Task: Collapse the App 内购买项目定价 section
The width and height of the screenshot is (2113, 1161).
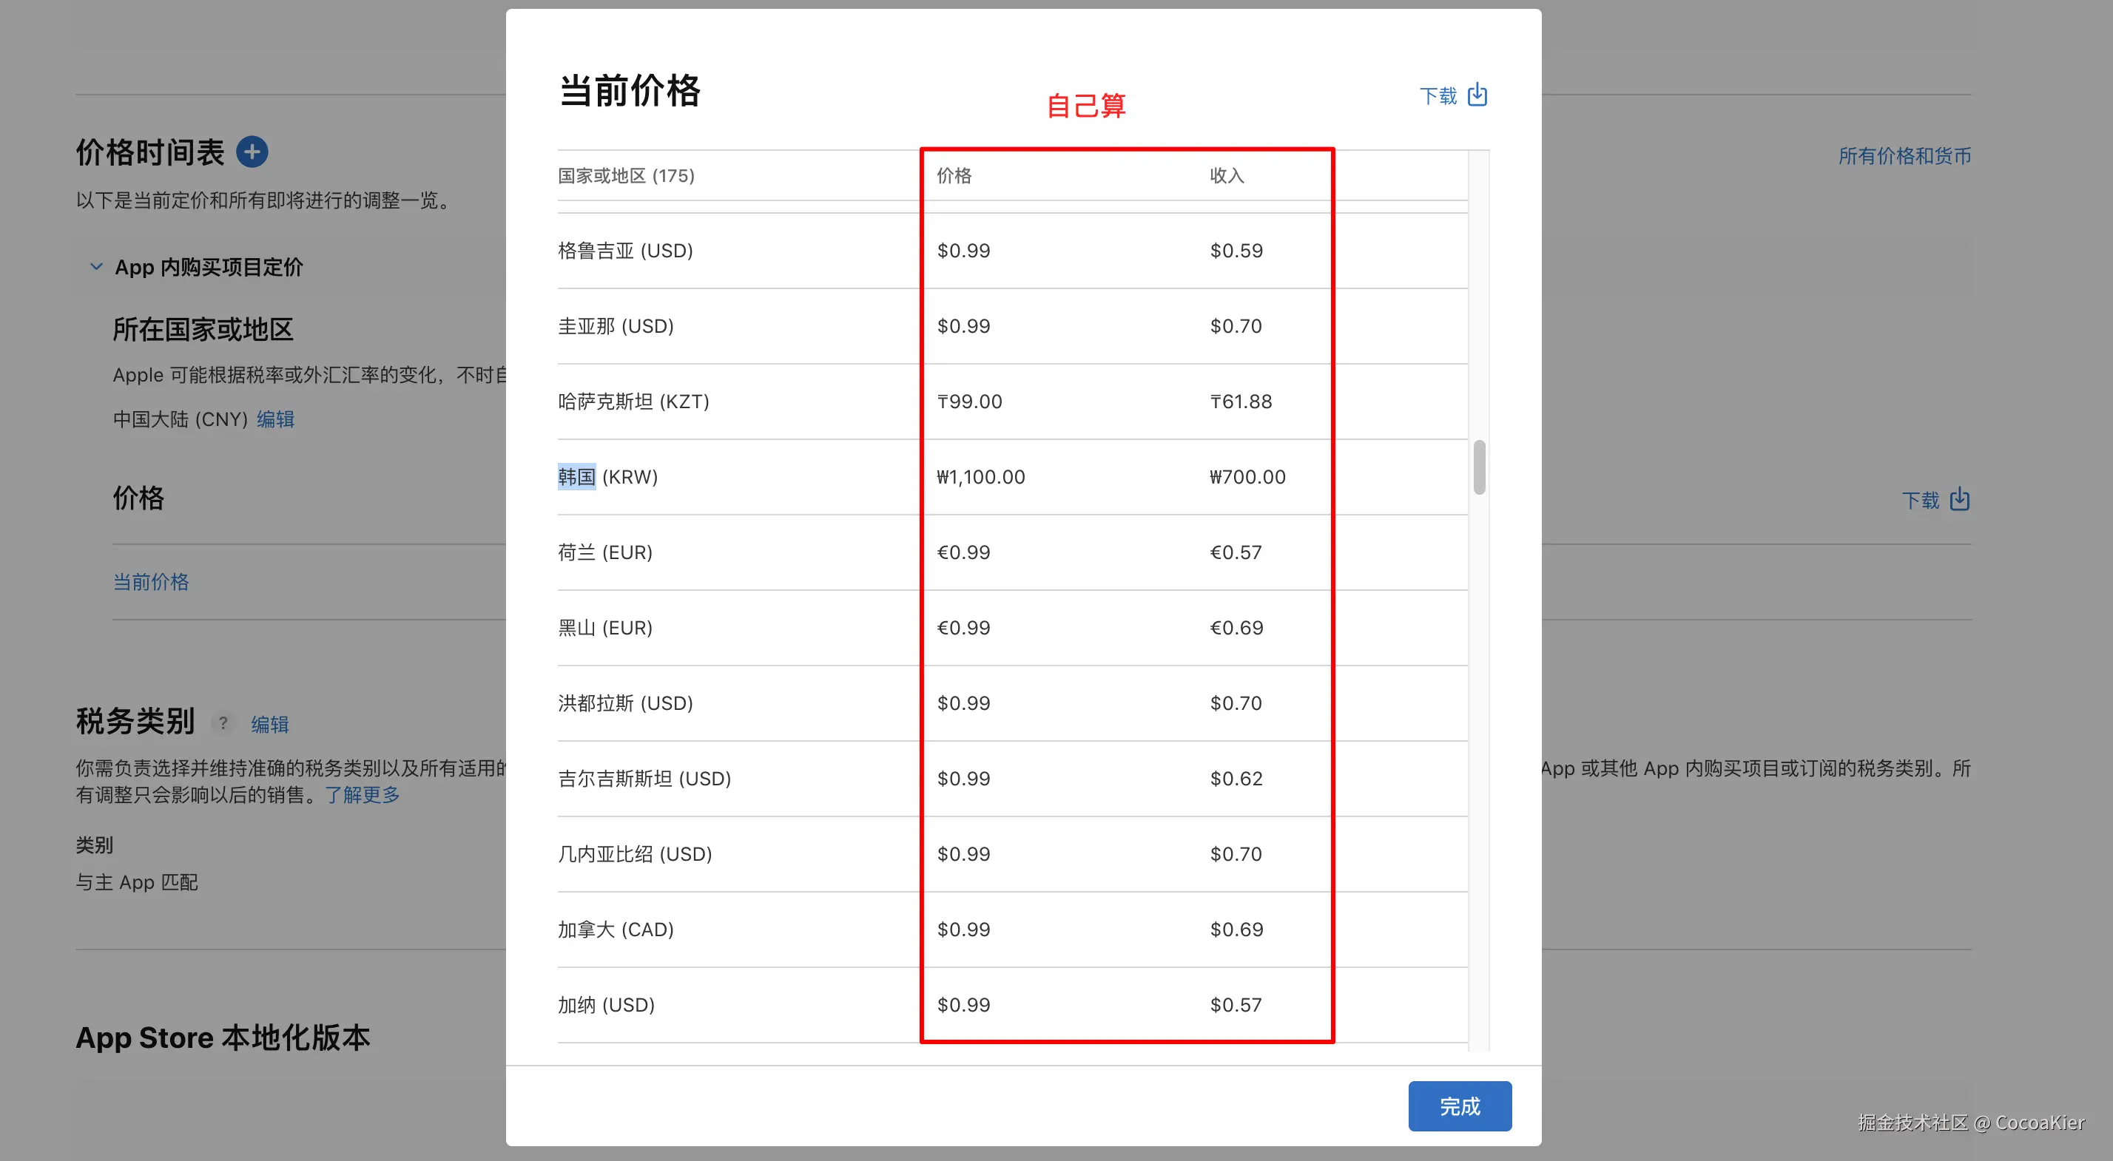Action: click(96, 265)
